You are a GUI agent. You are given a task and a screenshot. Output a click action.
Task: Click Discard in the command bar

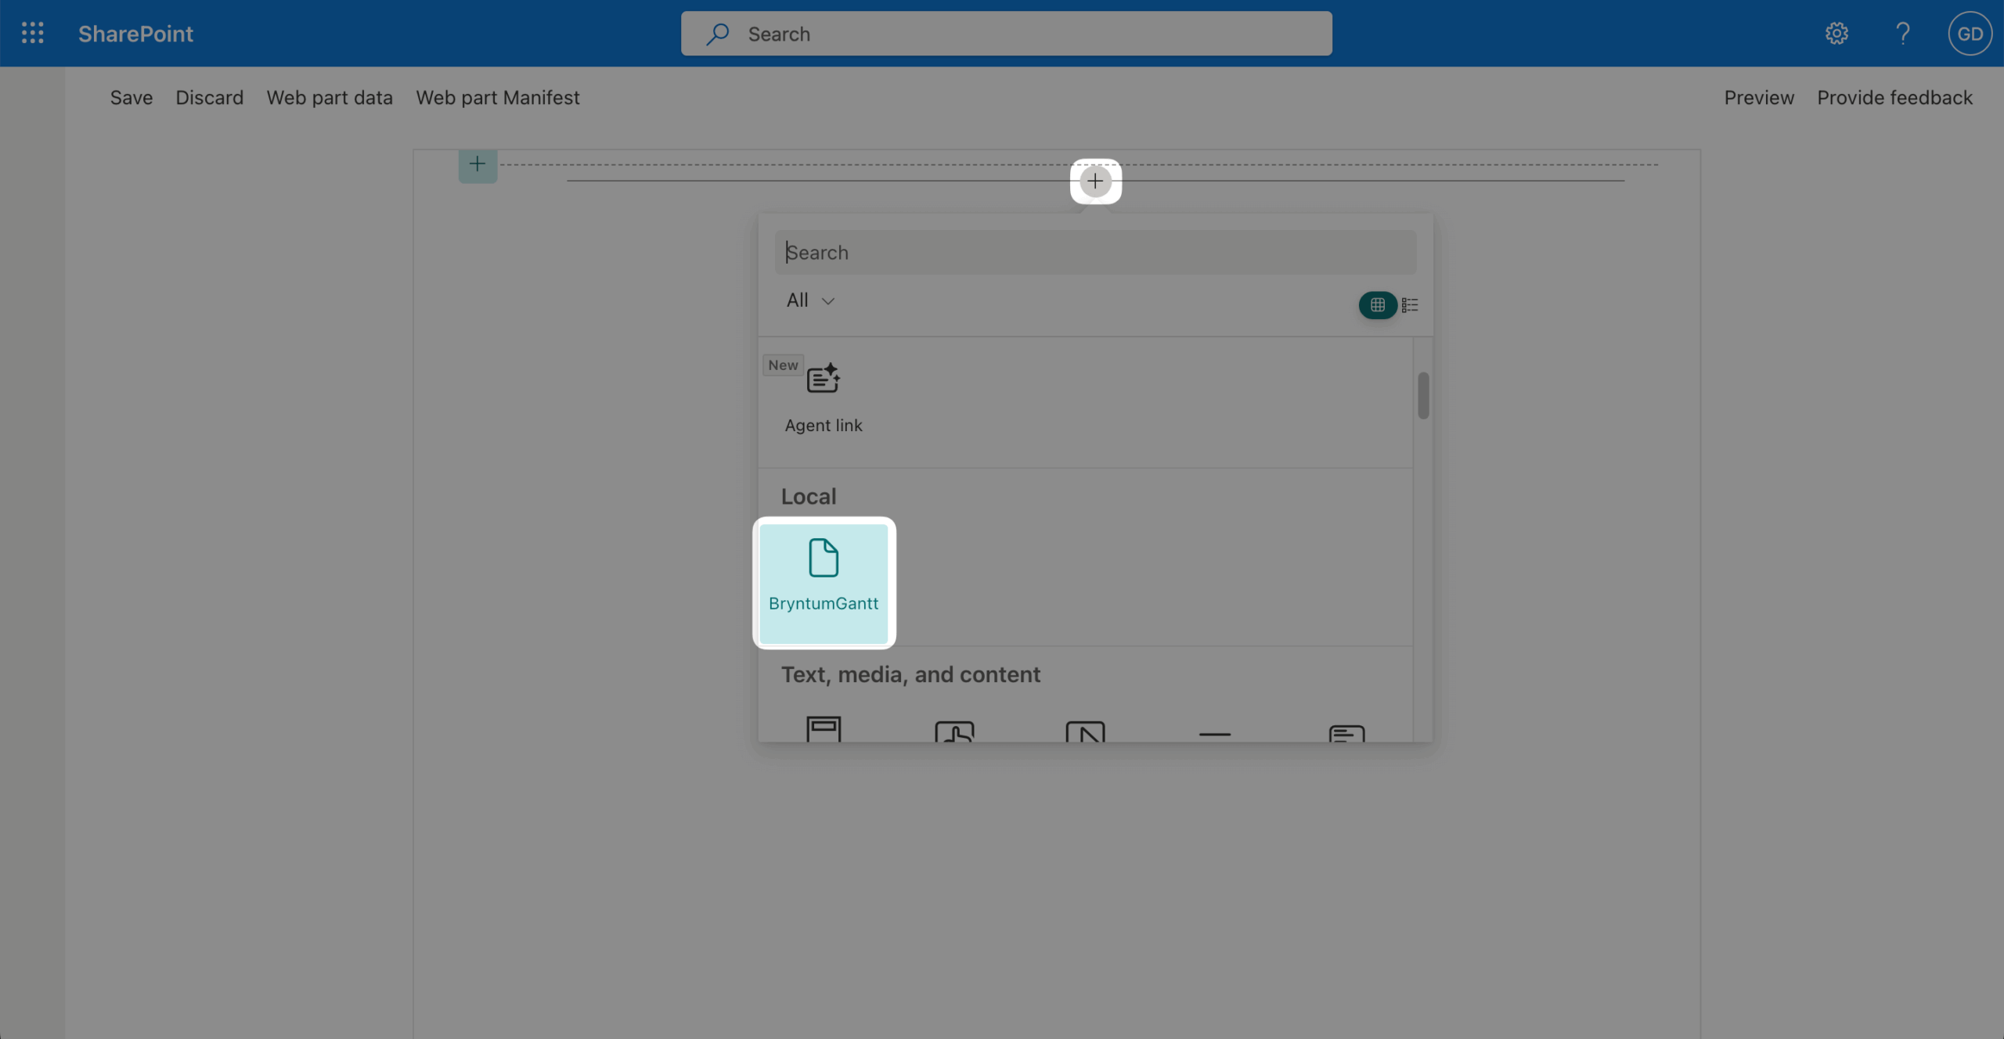[x=209, y=98]
